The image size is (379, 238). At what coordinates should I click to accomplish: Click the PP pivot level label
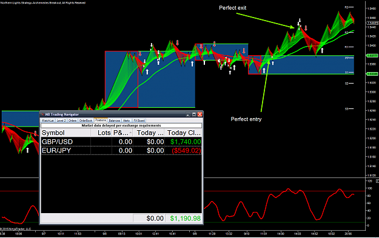[x=346, y=58]
